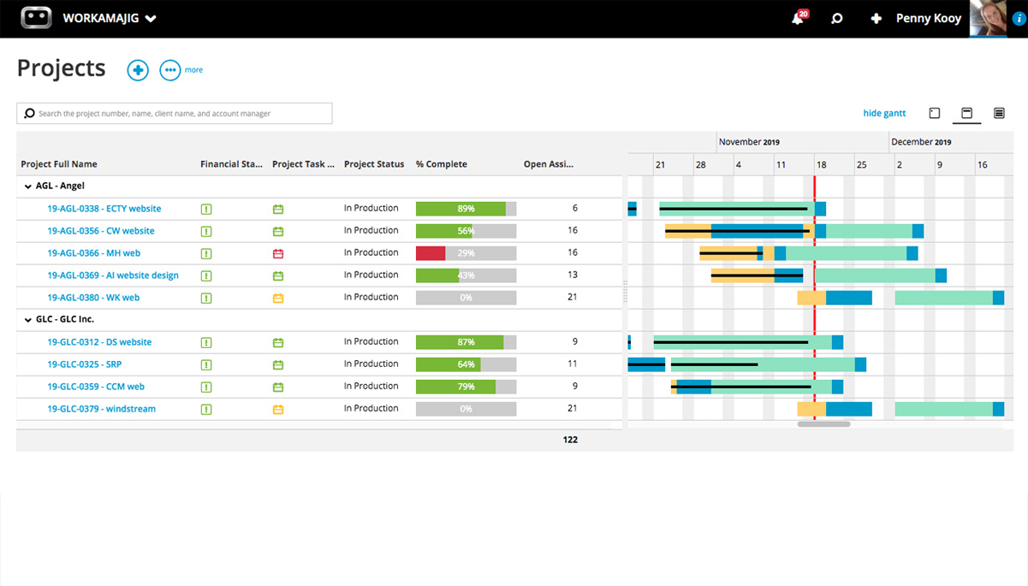
Task: Collapse the AGL - Angel project group
Action: point(25,186)
